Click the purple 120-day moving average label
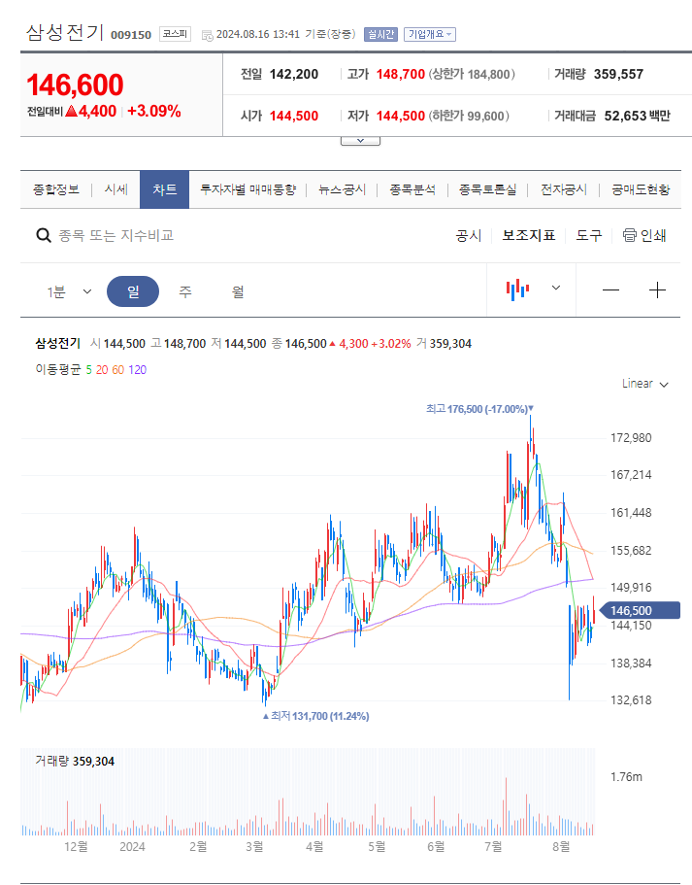 (137, 370)
